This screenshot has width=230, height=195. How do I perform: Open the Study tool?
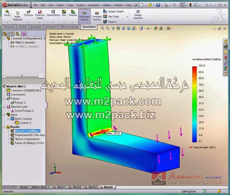[7, 13]
